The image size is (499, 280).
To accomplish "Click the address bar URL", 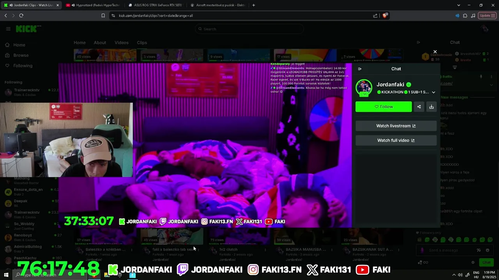I will pos(156,16).
